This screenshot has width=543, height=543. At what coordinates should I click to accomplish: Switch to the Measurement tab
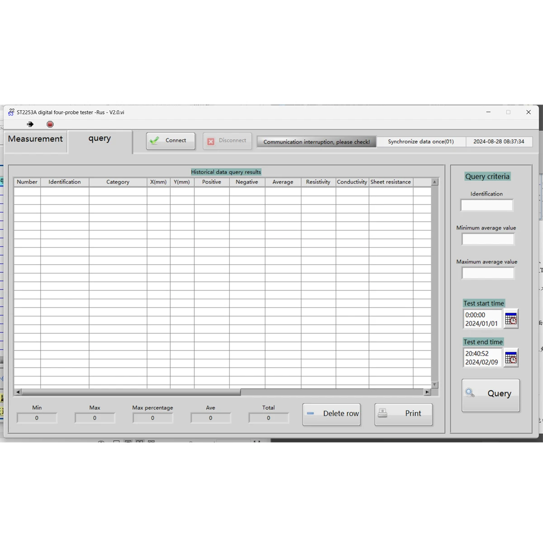pos(35,139)
